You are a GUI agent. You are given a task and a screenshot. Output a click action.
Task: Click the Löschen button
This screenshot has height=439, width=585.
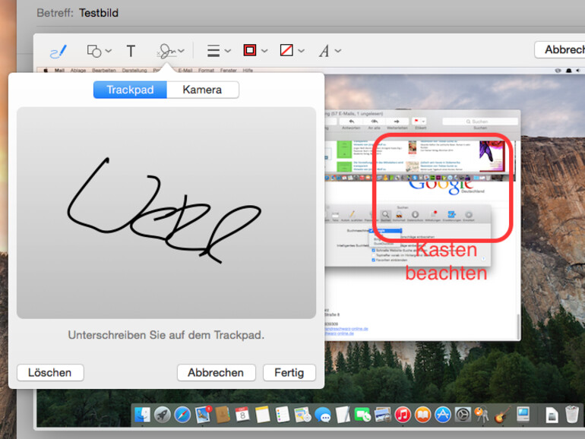(50, 373)
